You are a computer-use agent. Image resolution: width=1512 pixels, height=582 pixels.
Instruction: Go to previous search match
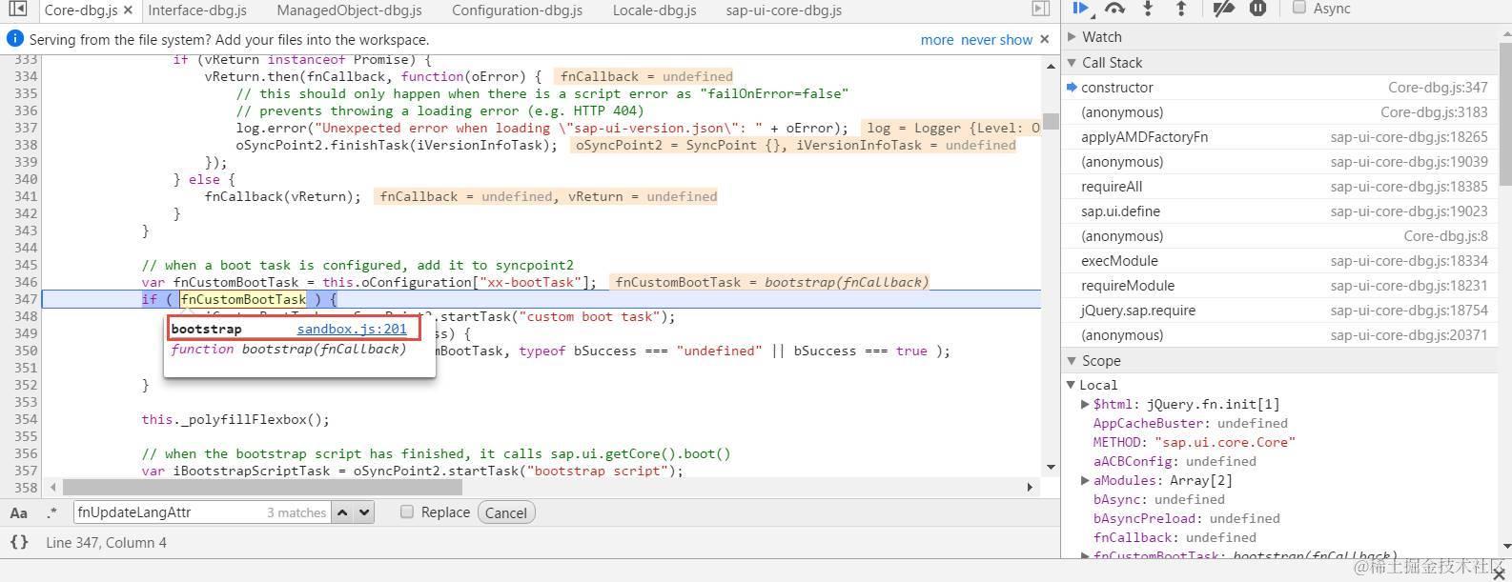click(x=342, y=512)
